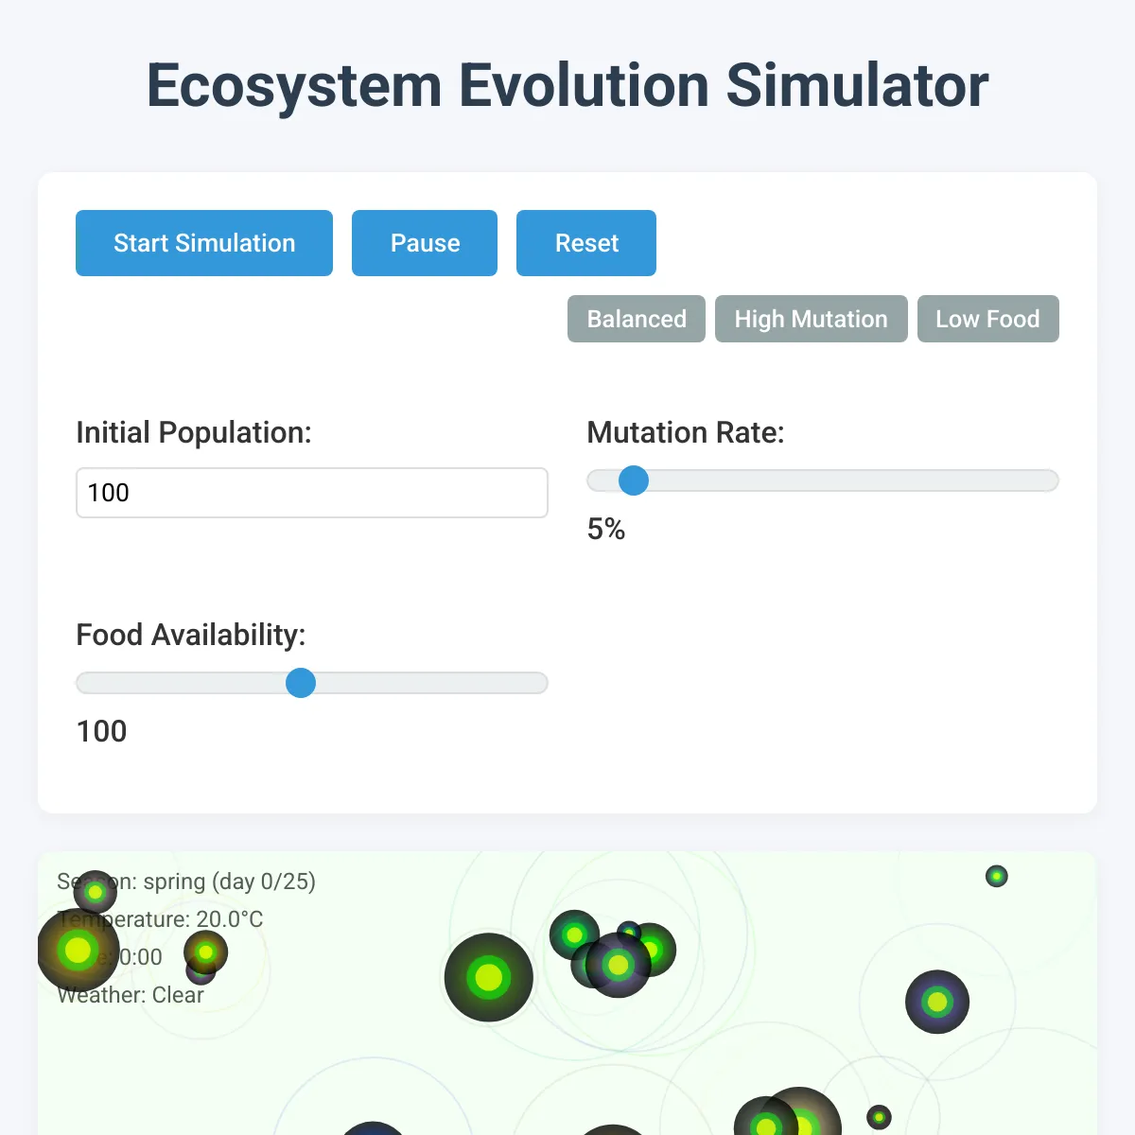The image size is (1135, 1135).
Task: Focus the Initial Population input field
Action: pyautogui.click(x=312, y=493)
